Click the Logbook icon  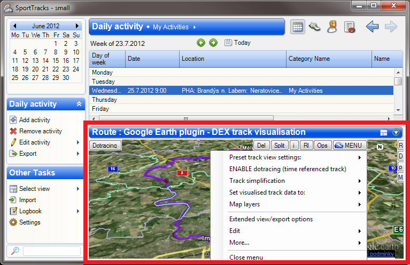pos(13,211)
